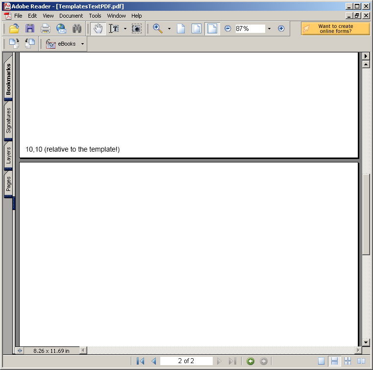Click the vertical scrollbar thumb
The height and width of the screenshot is (370, 373).
click(366, 214)
